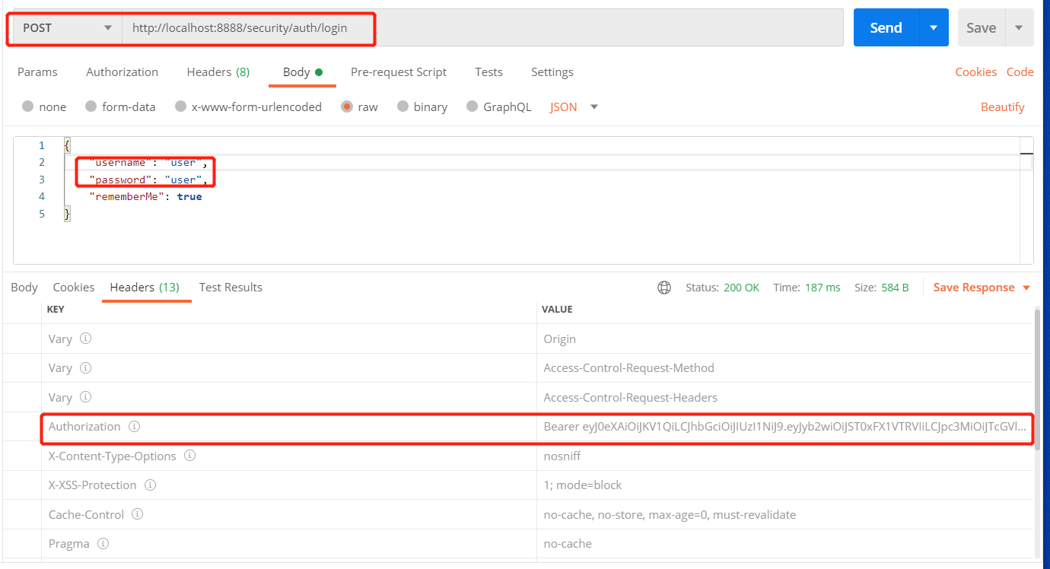The width and height of the screenshot is (1050, 569).
Task: Click the Bearer token value cell
Action: (784, 427)
